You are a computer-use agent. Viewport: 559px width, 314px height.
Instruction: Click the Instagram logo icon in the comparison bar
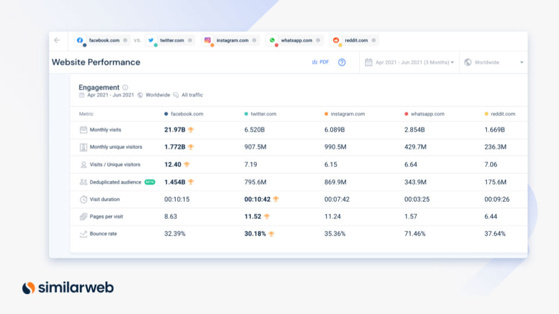point(207,40)
